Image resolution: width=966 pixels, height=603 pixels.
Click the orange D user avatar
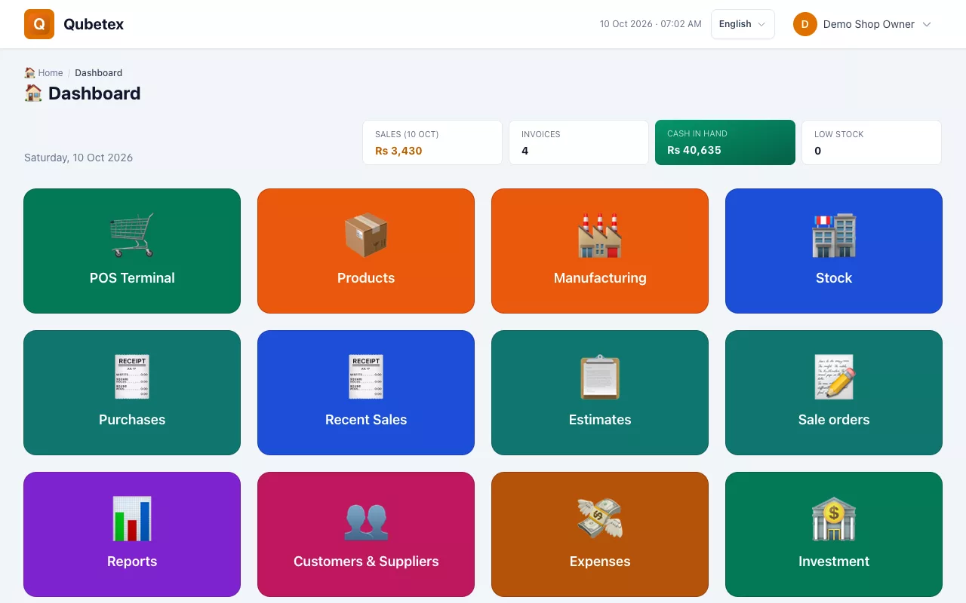tap(805, 24)
